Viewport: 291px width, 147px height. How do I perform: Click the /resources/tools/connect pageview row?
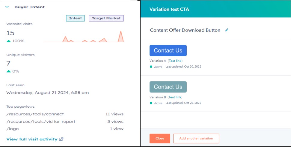click(65, 114)
